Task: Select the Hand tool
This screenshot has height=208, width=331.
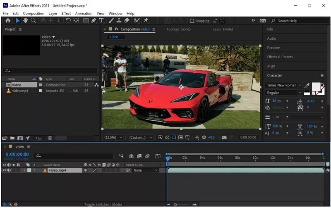Action: [x=25, y=20]
